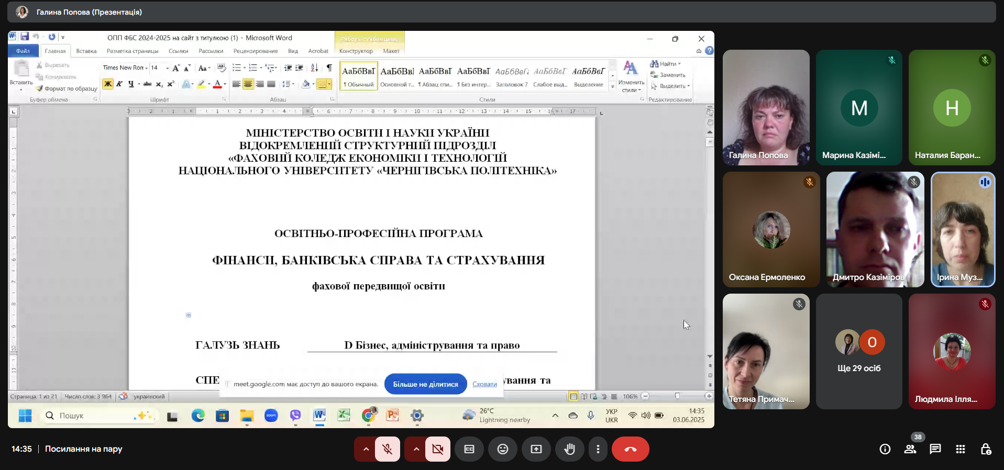Toggle strikethrough abc button
The width and height of the screenshot is (1004, 470).
click(x=148, y=84)
